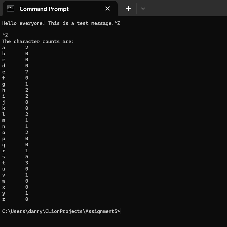Click the count 3 beside letter t
227x227 pixels.
tap(27, 163)
